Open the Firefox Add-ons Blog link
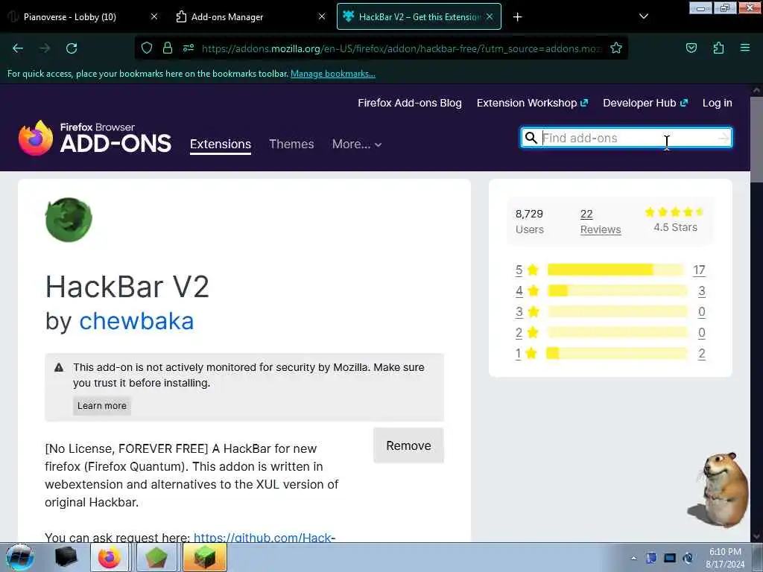The width and height of the screenshot is (763, 572). point(410,103)
